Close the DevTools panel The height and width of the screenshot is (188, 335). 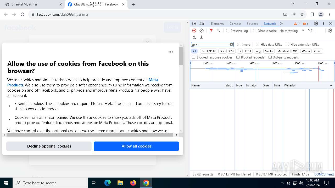tap(330, 23)
